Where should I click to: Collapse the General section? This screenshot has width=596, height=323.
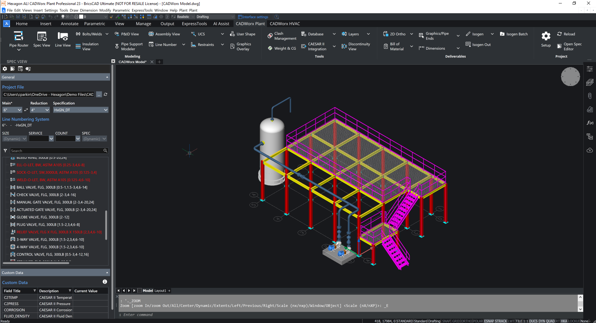[x=107, y=77]
